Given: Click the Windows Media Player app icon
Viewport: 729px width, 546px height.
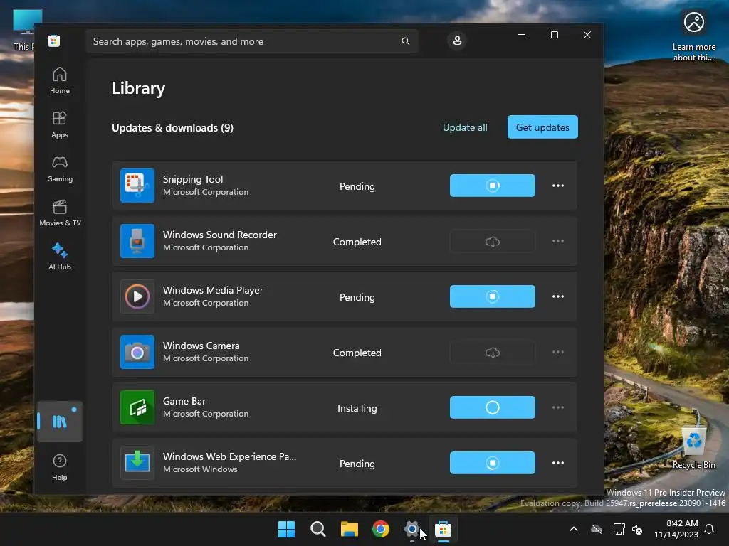Looking at the screenshot, I should 137,296.
